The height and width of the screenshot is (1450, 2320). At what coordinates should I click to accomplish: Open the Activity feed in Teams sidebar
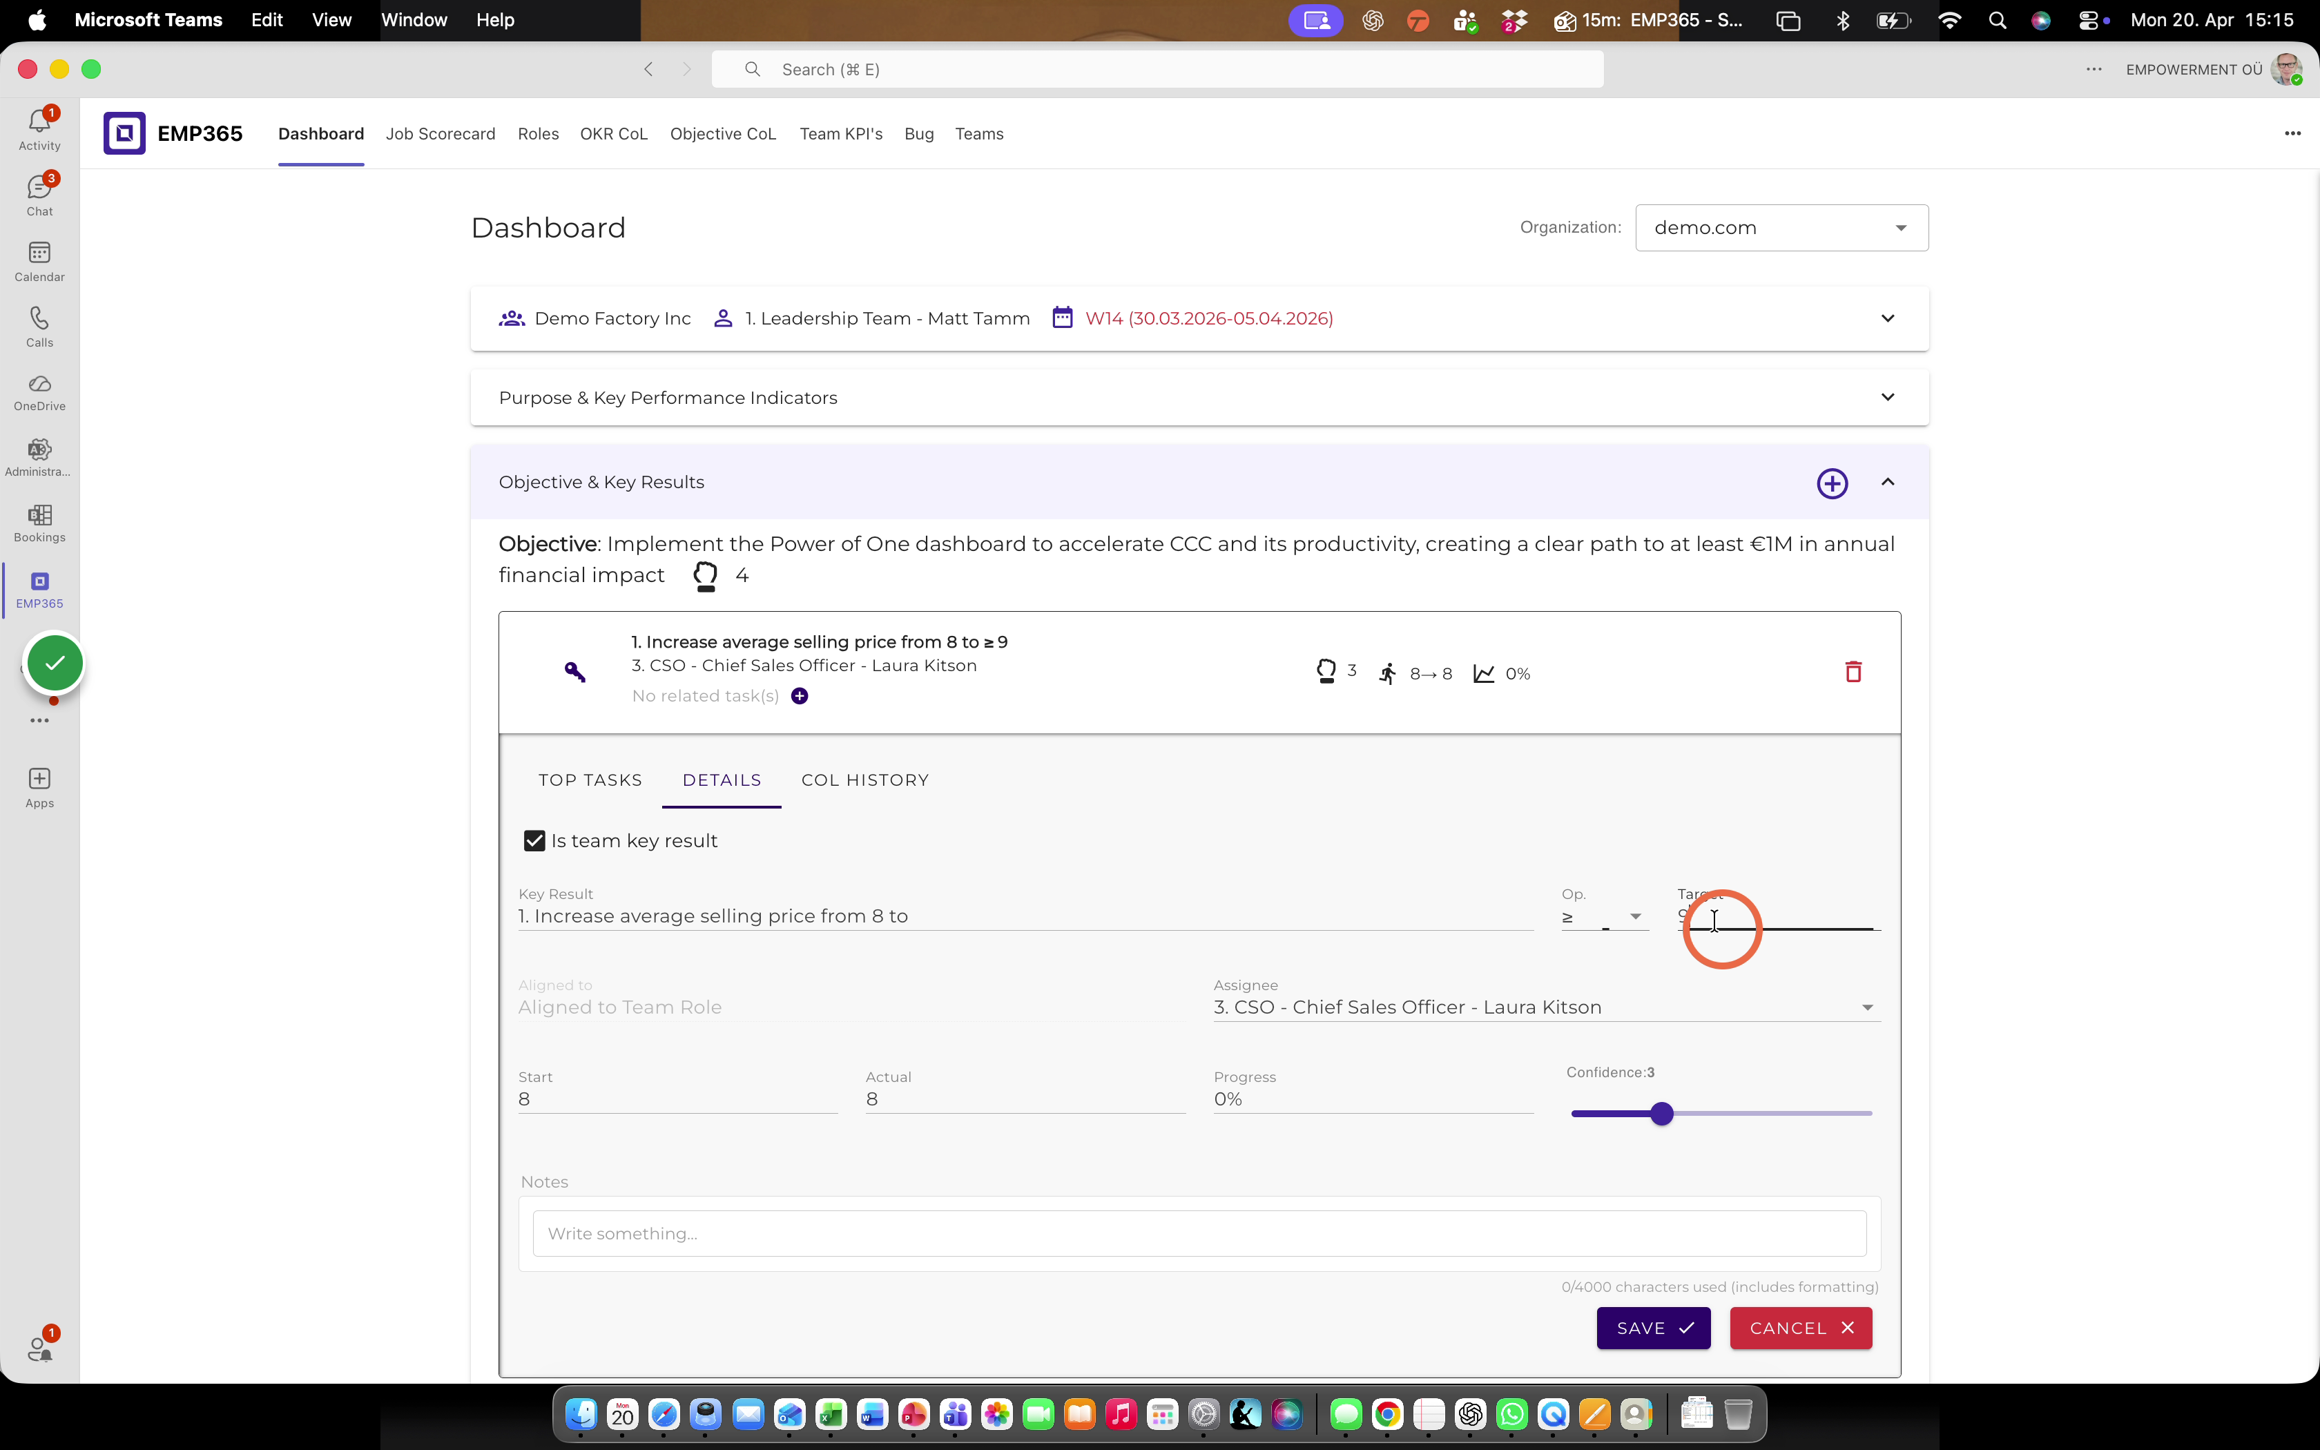coord(39,128)
